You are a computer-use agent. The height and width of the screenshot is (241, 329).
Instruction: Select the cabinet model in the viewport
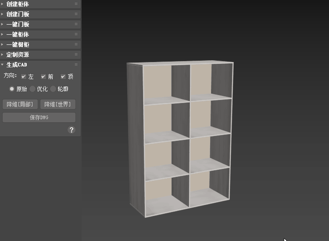[x=180, y=139]
